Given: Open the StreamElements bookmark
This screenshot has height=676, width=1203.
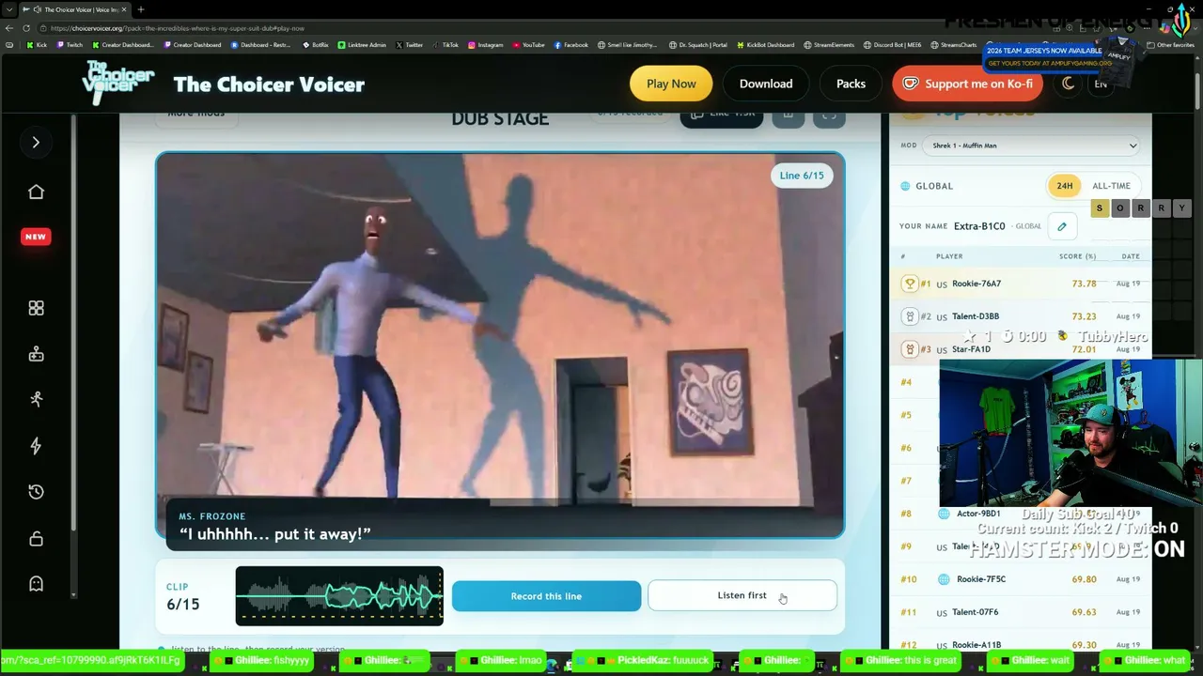Looking at the screenshot, I should (829, 45).
